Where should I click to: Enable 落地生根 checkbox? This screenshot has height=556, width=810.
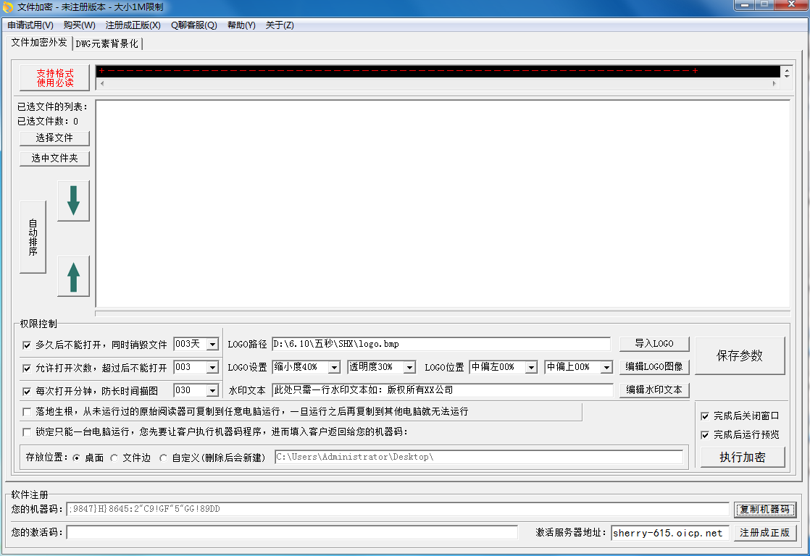27,412
